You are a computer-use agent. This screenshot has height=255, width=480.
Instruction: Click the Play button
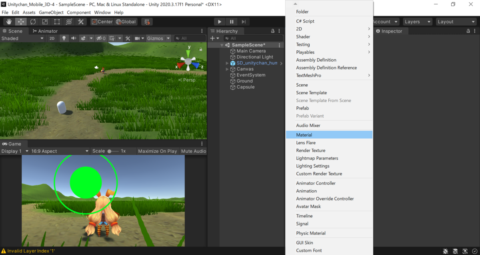tap(220, 22)
